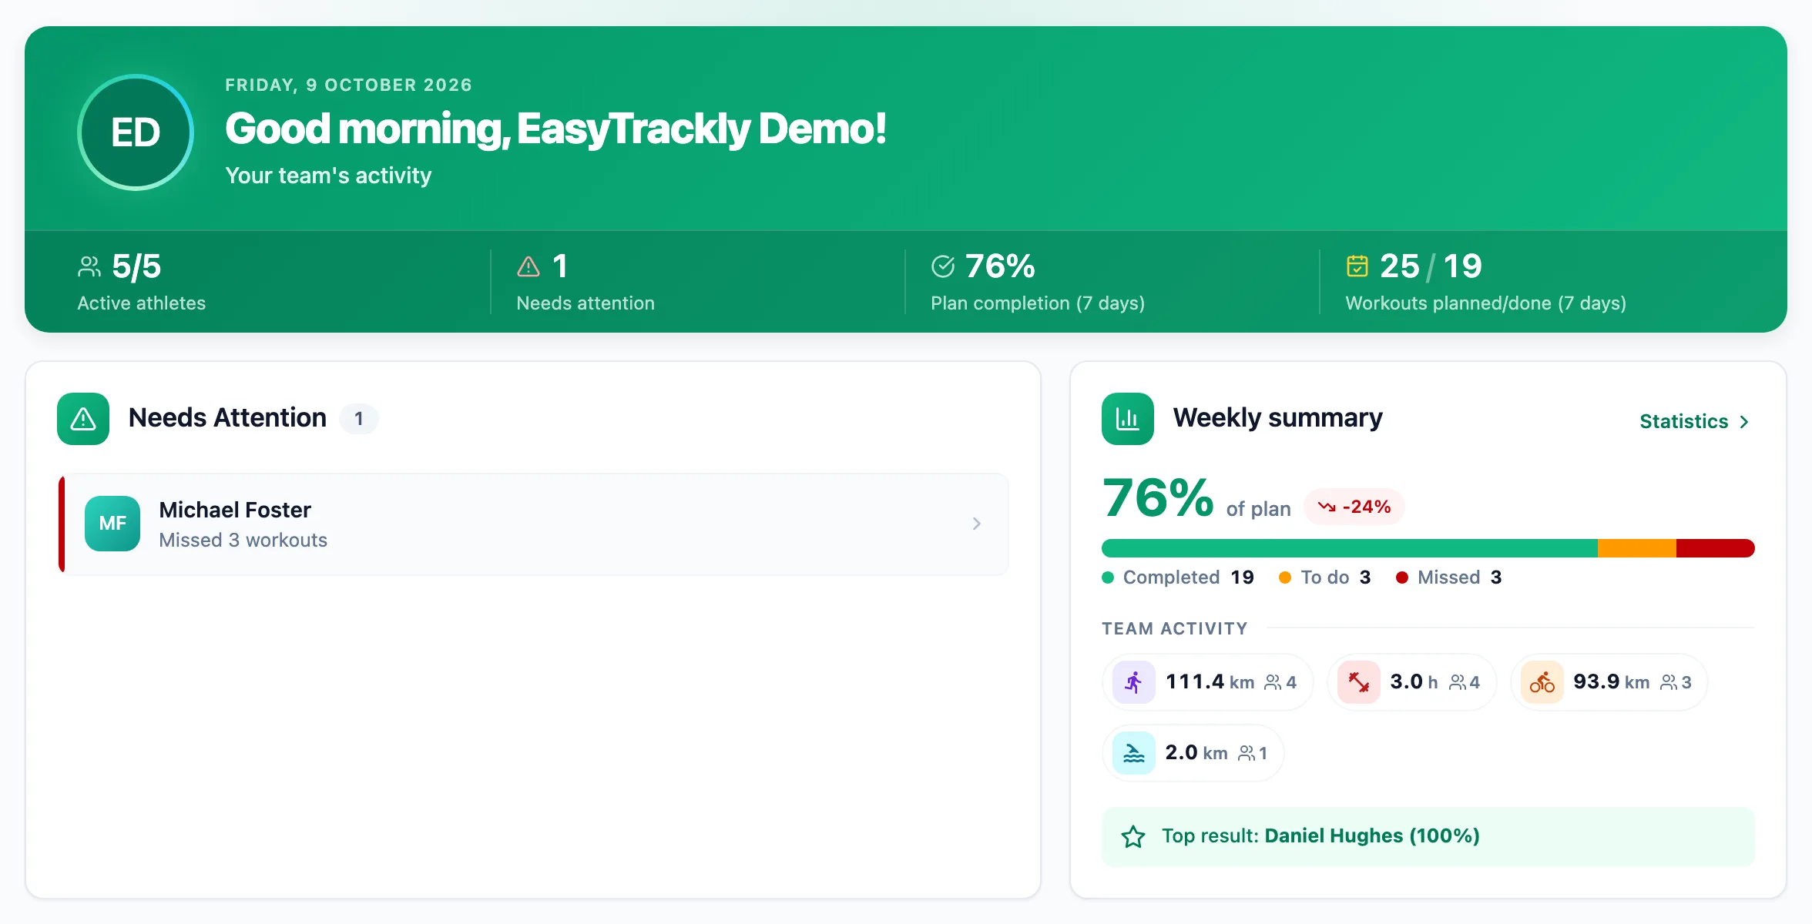
Task: Click the "TEAM ACTIVITY" section label
Action: [1175, 628]
